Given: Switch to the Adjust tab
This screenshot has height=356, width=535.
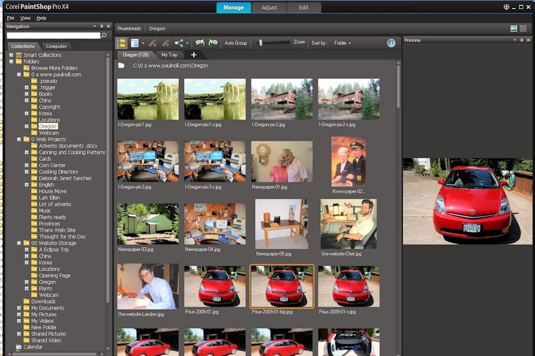Looking at the screenshot, I should (269, 7).
